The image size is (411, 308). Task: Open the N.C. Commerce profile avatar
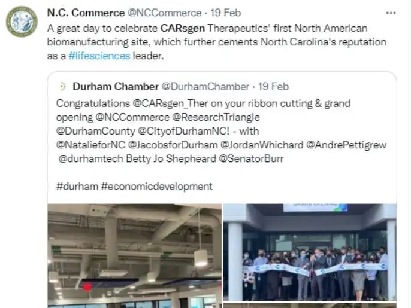[22, 22]
